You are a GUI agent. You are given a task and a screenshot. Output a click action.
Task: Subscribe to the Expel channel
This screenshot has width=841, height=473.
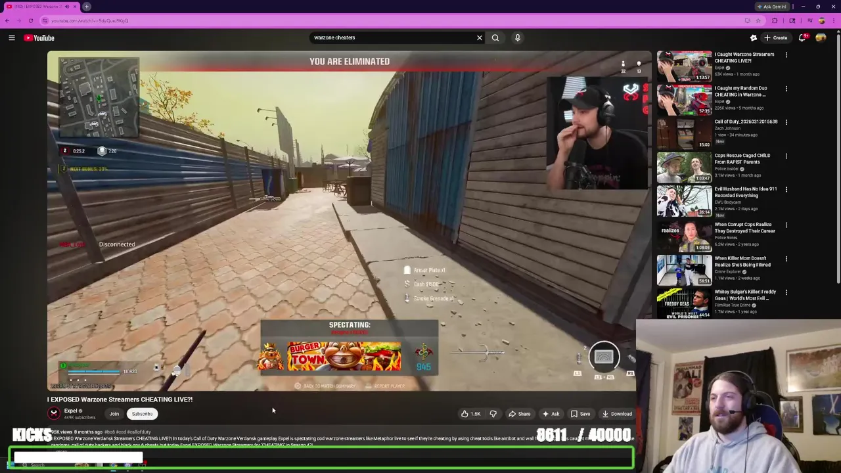click(142, 414)
